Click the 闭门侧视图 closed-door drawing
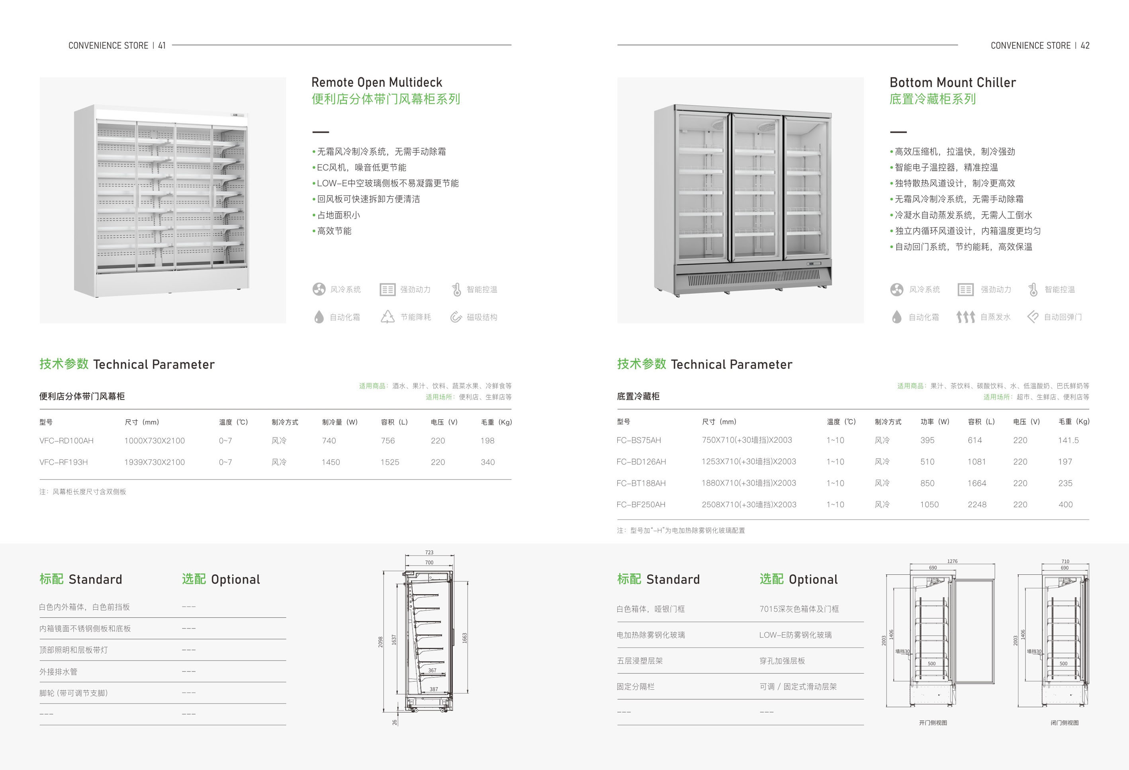 click(x=1052, y=635)
